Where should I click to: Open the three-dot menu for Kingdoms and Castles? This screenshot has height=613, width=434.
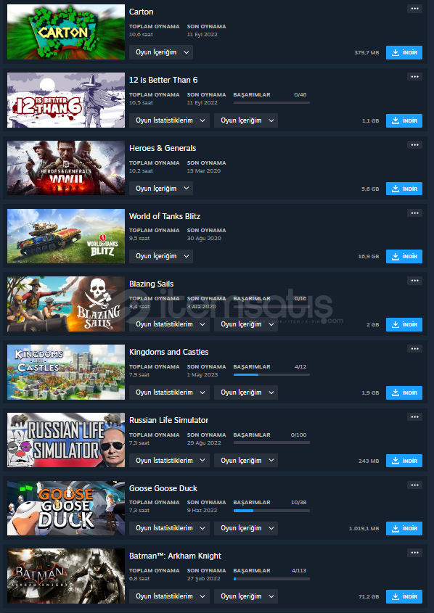coord(414,349)
